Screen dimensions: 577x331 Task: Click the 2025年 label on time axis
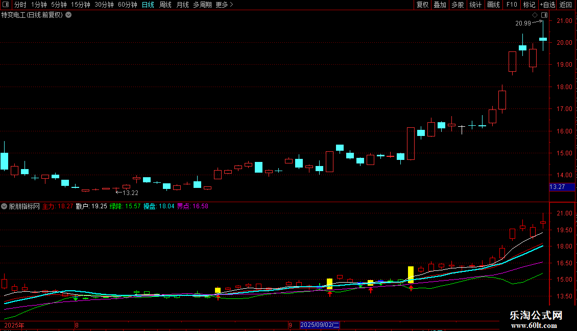point(14,325)
